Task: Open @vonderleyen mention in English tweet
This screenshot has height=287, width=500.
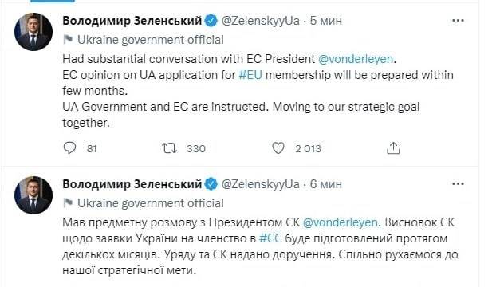Action: [x=356, y=59]
